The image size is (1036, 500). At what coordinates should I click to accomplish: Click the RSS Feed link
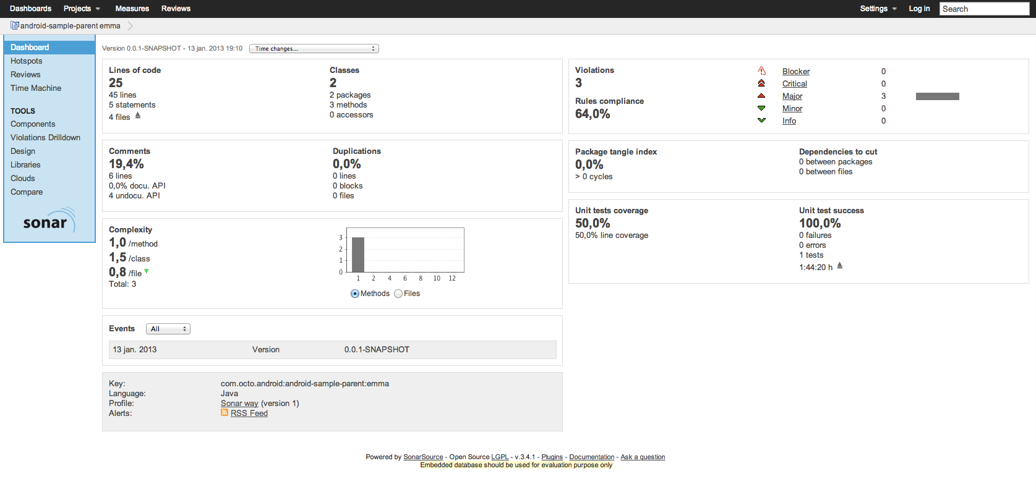point(249,413)
